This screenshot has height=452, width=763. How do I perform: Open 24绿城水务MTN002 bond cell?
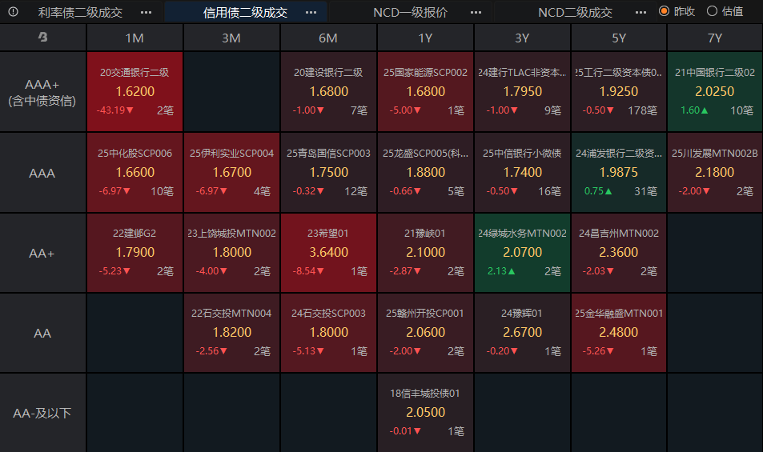pos(522,253)
